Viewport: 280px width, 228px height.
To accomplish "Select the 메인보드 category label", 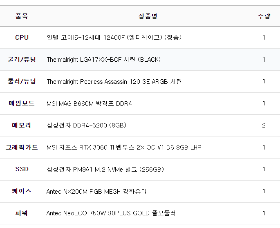I will (22, 103).
